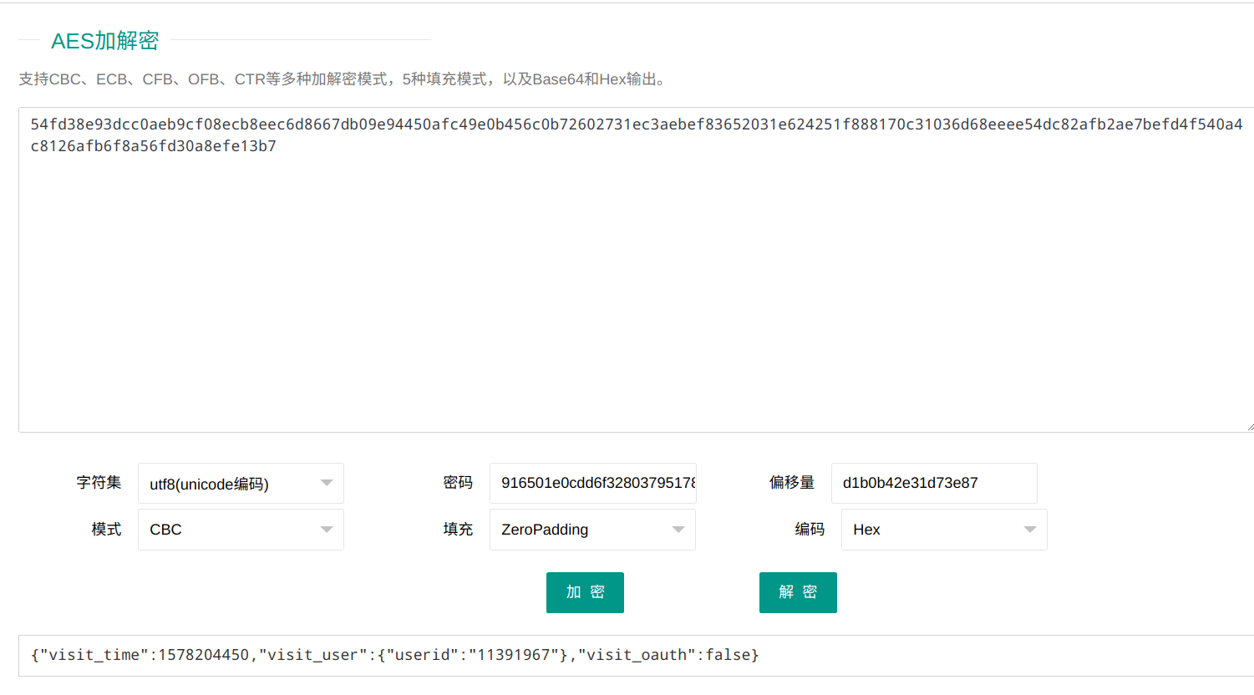1254x695 pixels.
Task: Click the 字符集 label
Action: pyautogui.click(x=99, y=483)
